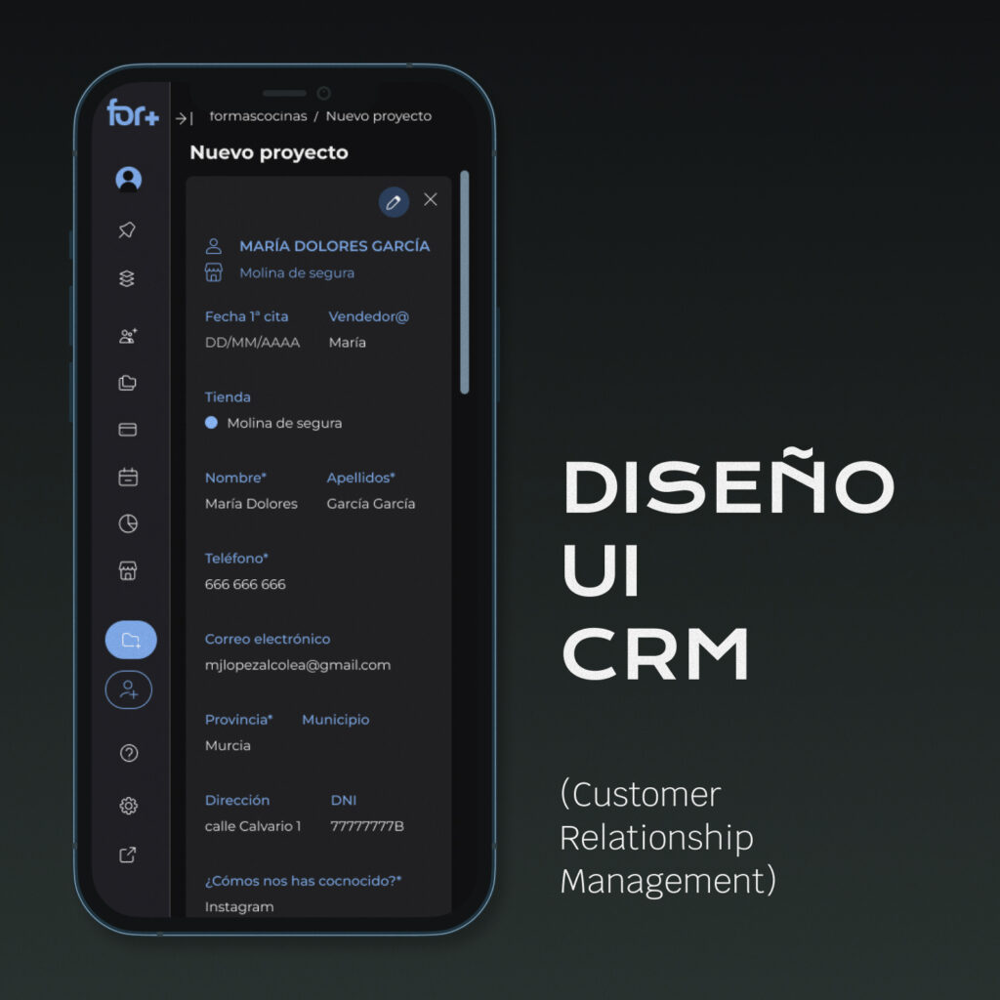This screenshot has width=1000, height=1000.
Task: Open the pie chart statistics icon
Action: pos(128,524)
